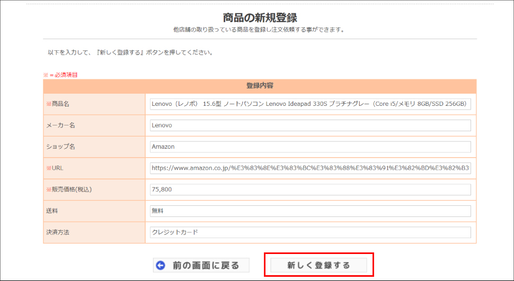Select the 決済方法 field with クレジットカード
The height and width of the screenshot is (281, 514).
click(311, 232)
